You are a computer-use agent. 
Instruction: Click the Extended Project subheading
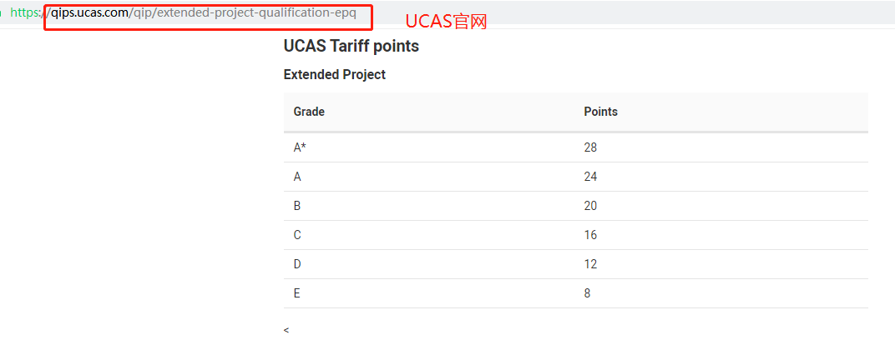(x=334, y=75)
